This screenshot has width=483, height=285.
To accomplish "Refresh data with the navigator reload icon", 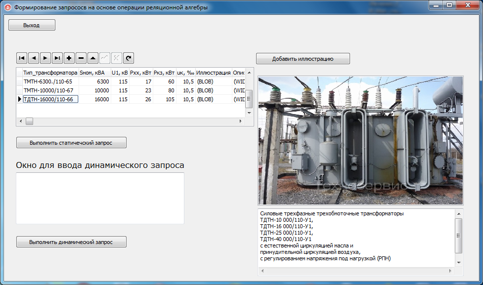I will (x=129, y=58).
